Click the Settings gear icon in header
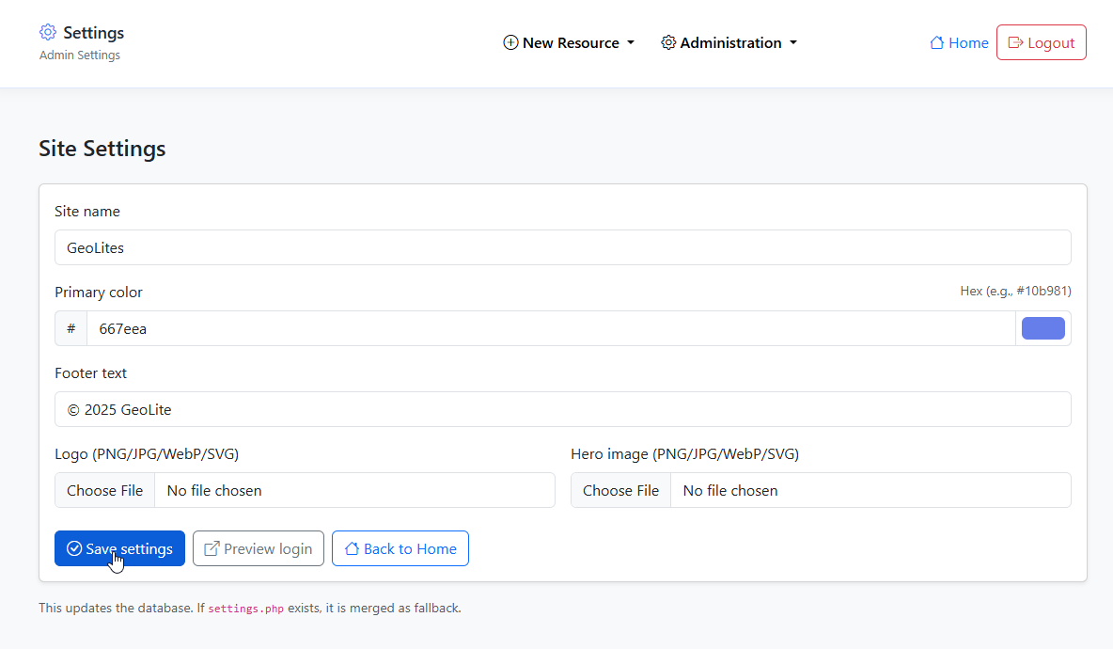Screen dimensions: 1113x649 click(48, 33)
